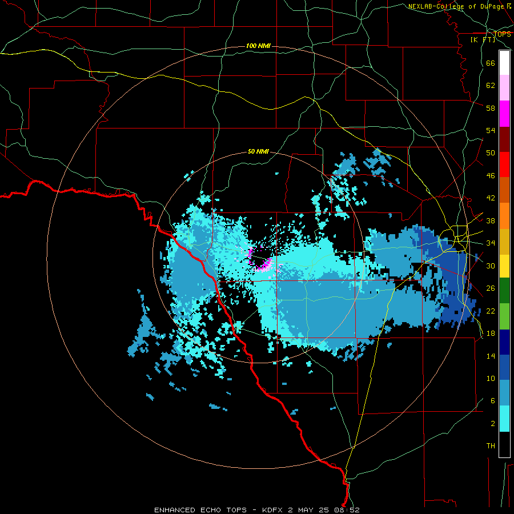Click the dark green legend swatch
The width and height of the screenshot is (514, 514).
coord(504,291)
